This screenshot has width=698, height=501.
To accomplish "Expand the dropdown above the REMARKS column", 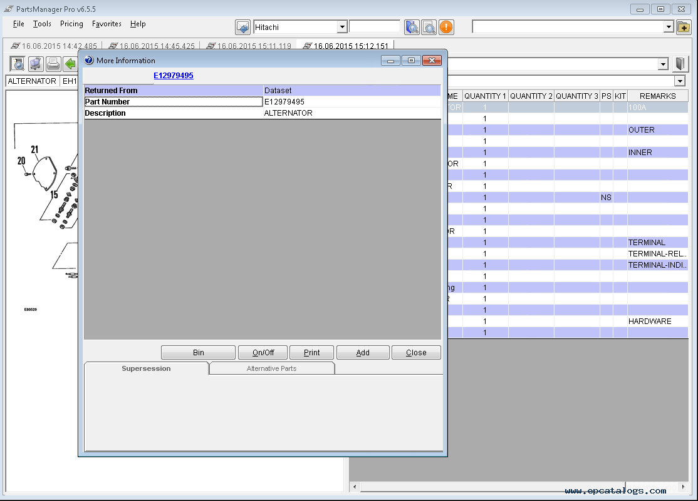I will pyautogui.click(x=680, y=81).
